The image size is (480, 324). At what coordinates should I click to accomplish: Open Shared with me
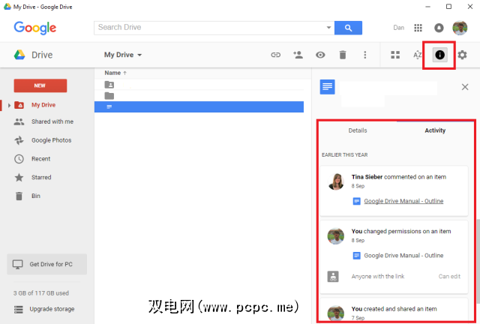click(52, 121)
